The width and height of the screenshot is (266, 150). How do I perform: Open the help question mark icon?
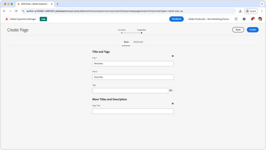tap(244, 19)
